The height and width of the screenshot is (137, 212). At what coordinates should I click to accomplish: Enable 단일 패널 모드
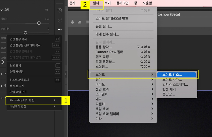(34, 92)
